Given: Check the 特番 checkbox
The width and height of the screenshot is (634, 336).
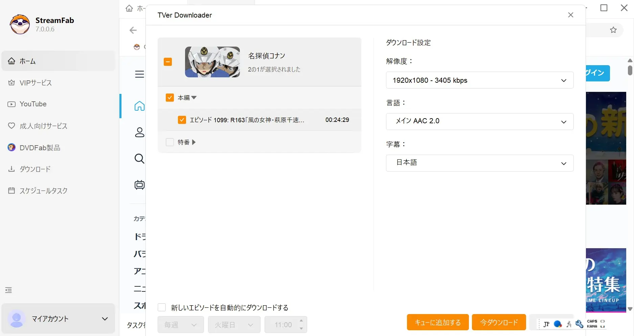Looking at the screenshot, I should click(x=170, y=142).
